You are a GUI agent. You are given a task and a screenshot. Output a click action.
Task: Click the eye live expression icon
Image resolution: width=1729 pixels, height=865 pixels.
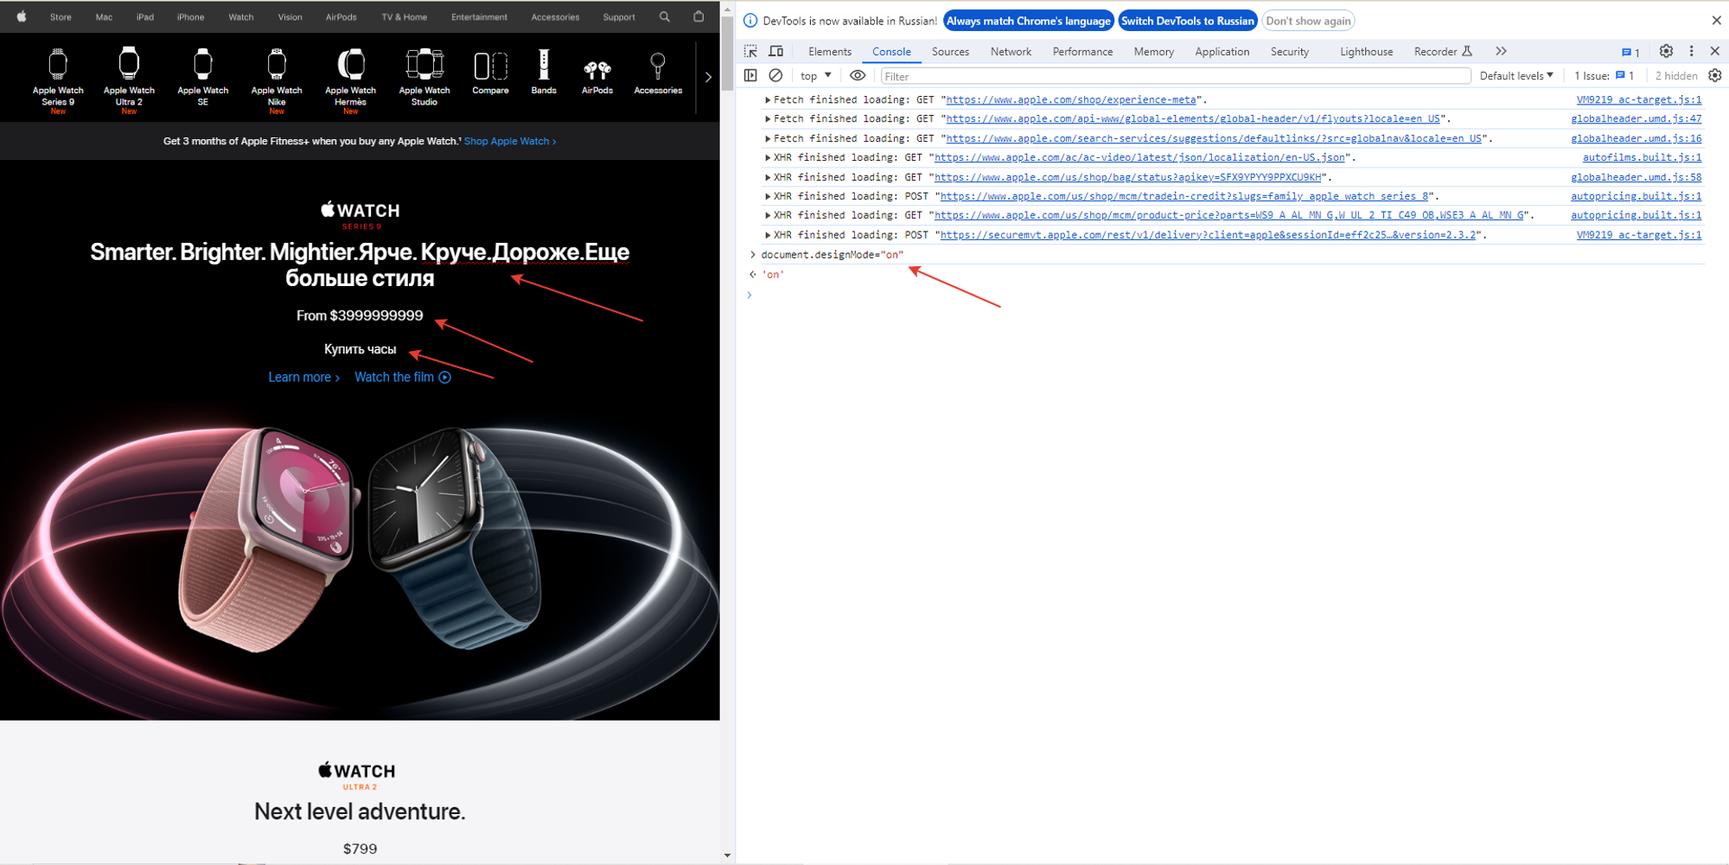click(857, 76)
